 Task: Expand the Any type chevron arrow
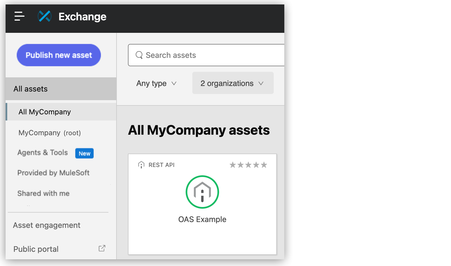(174, 83)
